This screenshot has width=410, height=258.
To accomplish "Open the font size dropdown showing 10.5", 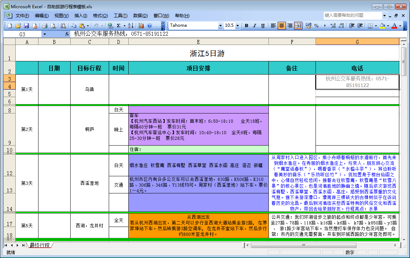I will coord(237,26).
